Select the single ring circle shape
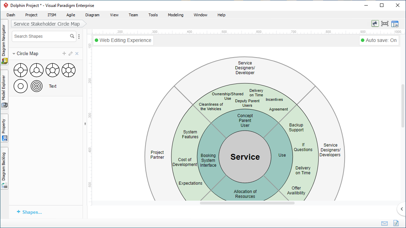 click(20, 86)
